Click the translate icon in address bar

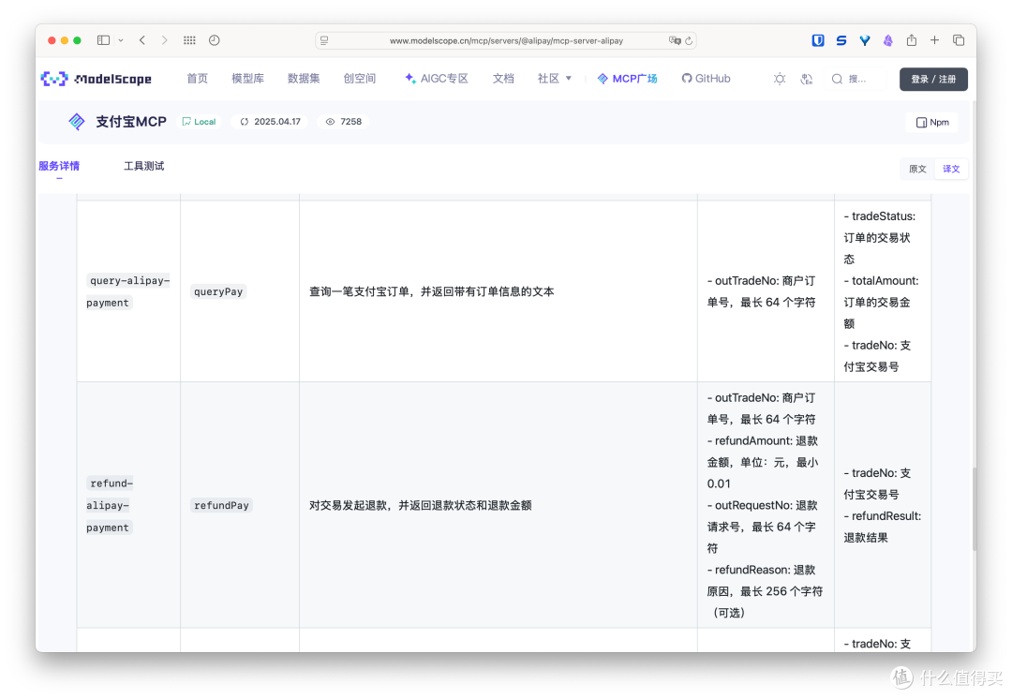point(675,40)
